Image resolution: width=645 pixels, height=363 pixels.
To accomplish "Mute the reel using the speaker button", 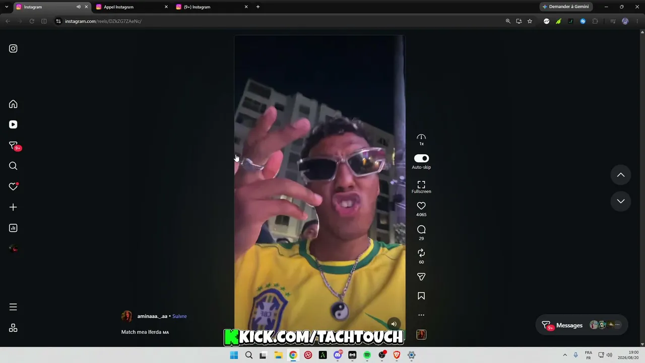I will point(394,324).
